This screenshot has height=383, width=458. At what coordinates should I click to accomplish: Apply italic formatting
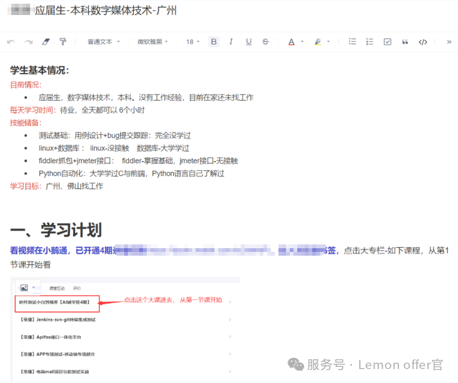pyautogui.click(x=231, y=42)
